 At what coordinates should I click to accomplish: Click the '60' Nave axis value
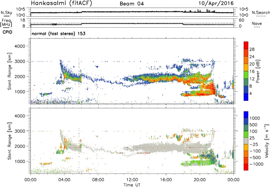[x=242, y=20]
